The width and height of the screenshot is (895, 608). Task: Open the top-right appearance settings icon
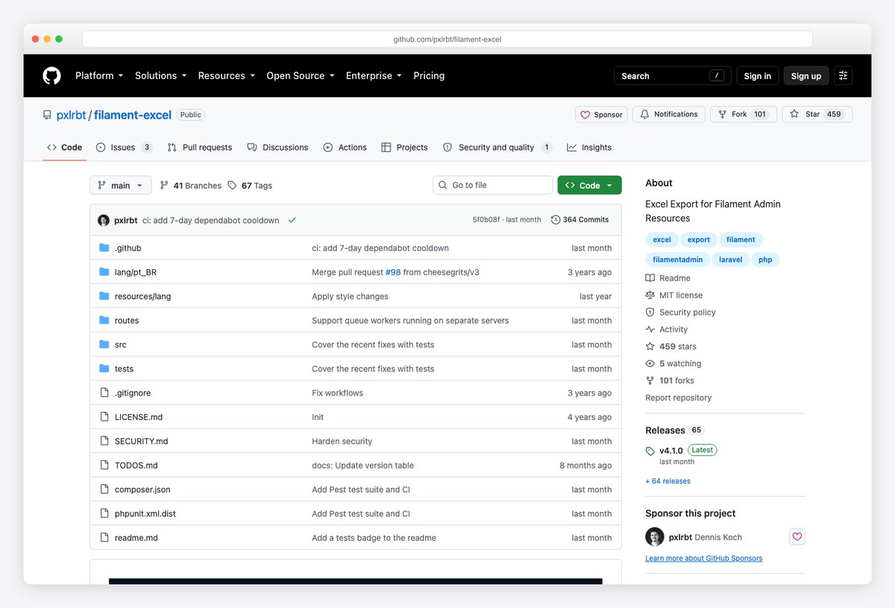pos(843,75)
